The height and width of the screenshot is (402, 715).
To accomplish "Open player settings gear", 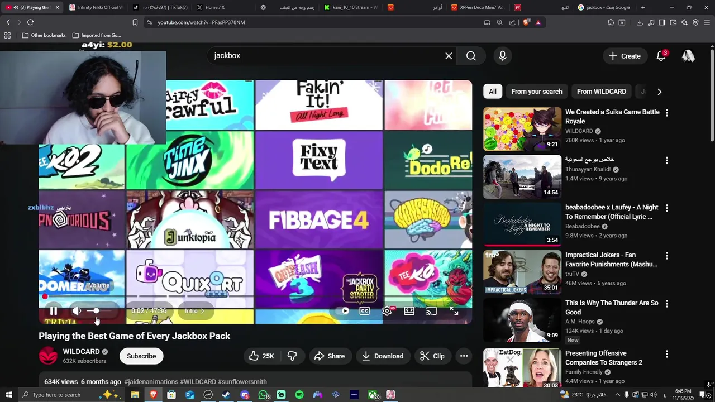I will 387,311.
